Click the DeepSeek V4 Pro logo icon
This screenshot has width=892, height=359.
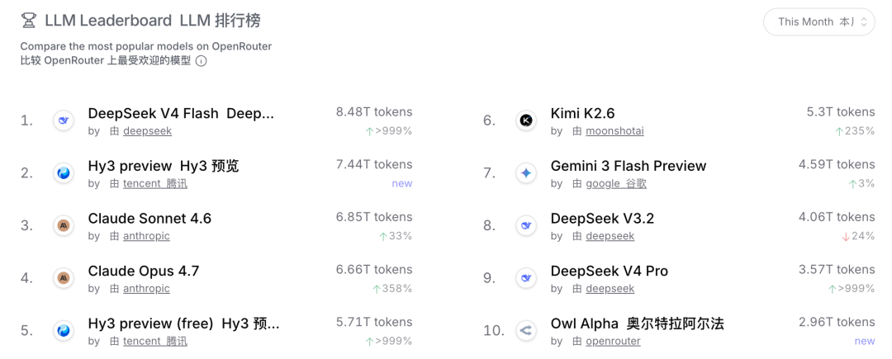point(525,278)
